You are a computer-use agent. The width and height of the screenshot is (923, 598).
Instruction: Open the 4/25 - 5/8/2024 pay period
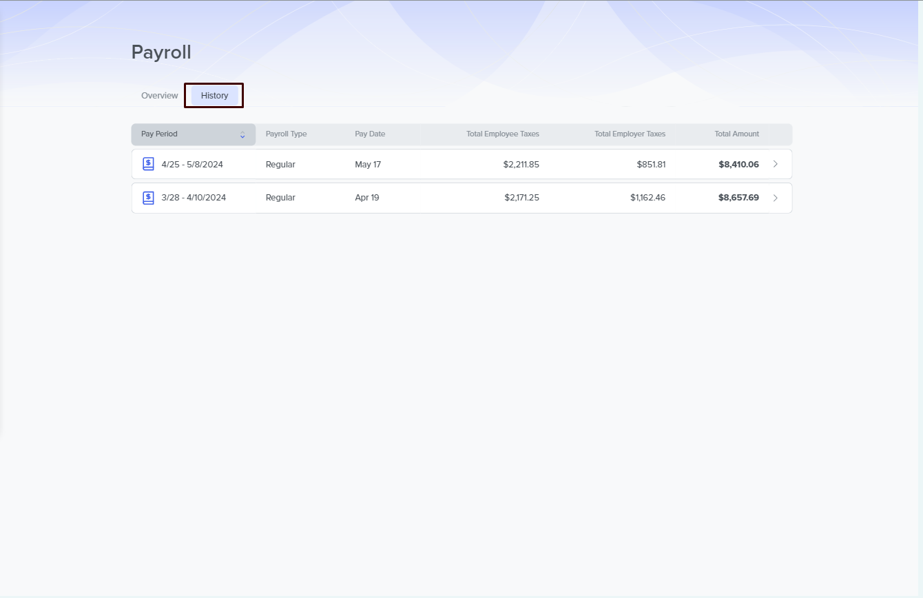tap(192, 165)
